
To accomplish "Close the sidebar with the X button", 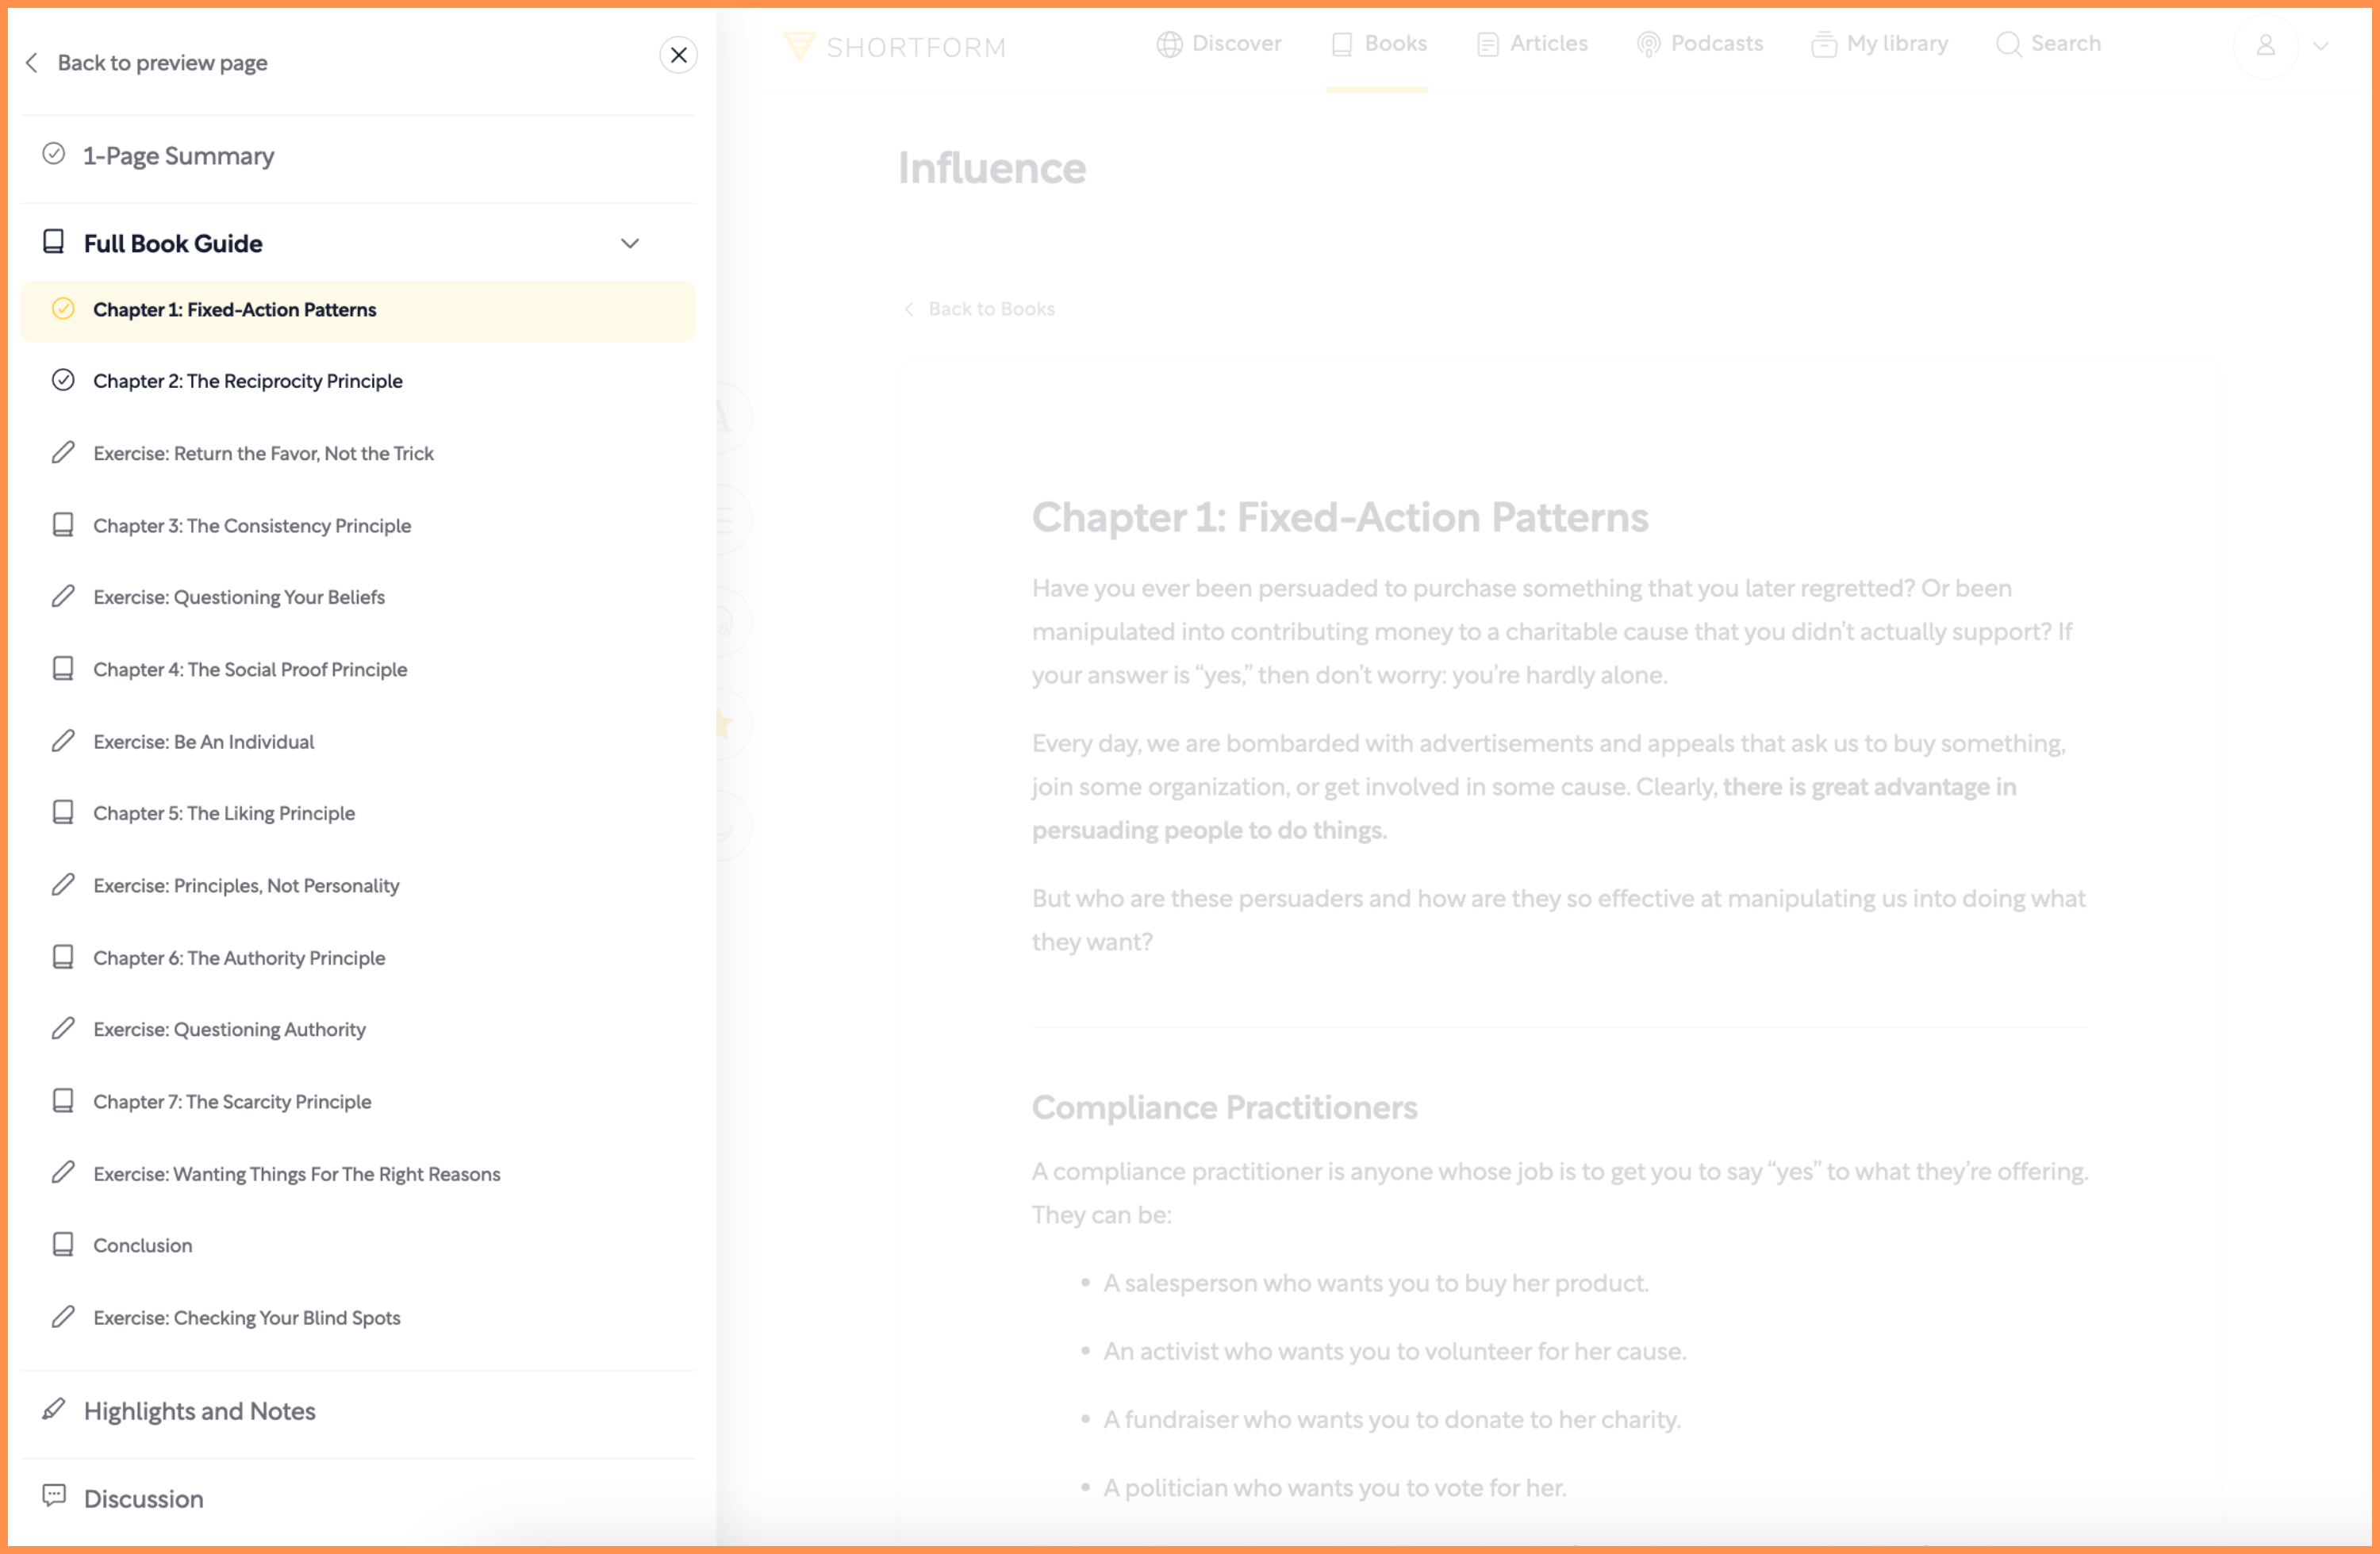I will (678, 55).
